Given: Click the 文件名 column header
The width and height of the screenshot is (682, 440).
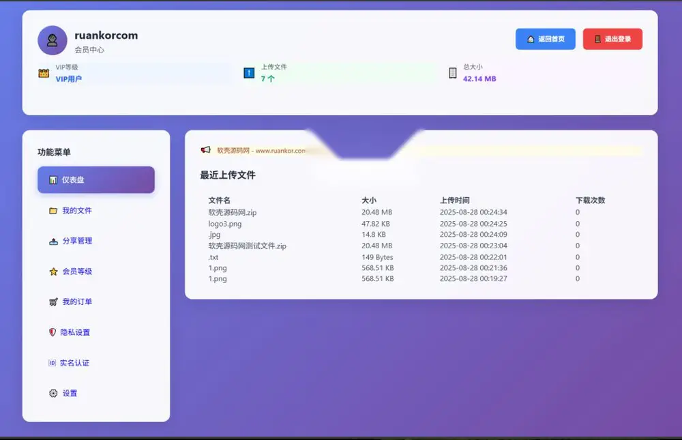Looking at the screenshot, I should pyautogui.click(x=219, y=200).
